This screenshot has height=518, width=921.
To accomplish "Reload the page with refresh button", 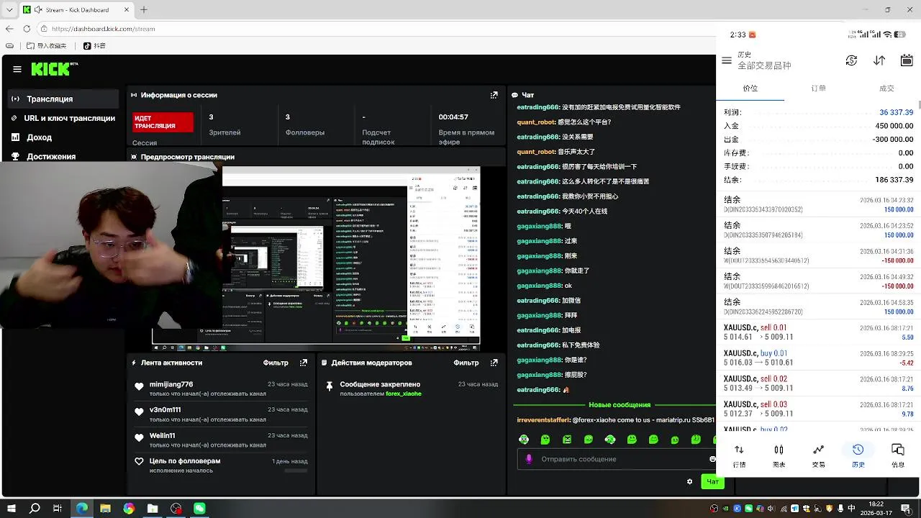I will 27,29.
